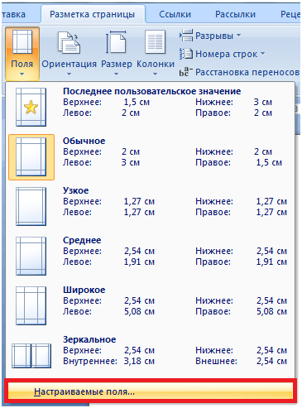Click the Расстановка переносов label
Screen dimensions: 302x408
pyautogui.click(x=247, y=72)
